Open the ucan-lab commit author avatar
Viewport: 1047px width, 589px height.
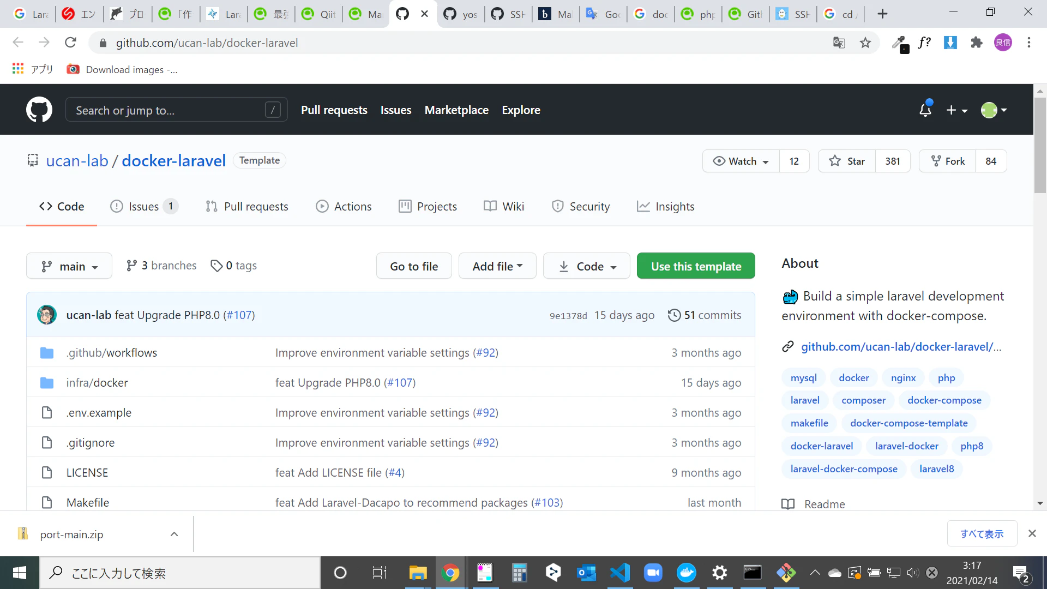coord(47,315)
